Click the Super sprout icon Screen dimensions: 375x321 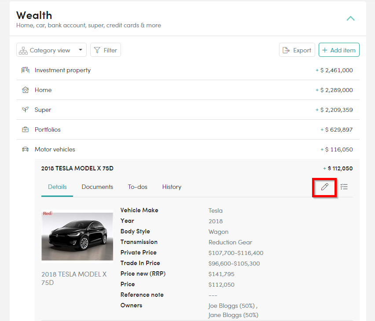[x=26, y=110]
